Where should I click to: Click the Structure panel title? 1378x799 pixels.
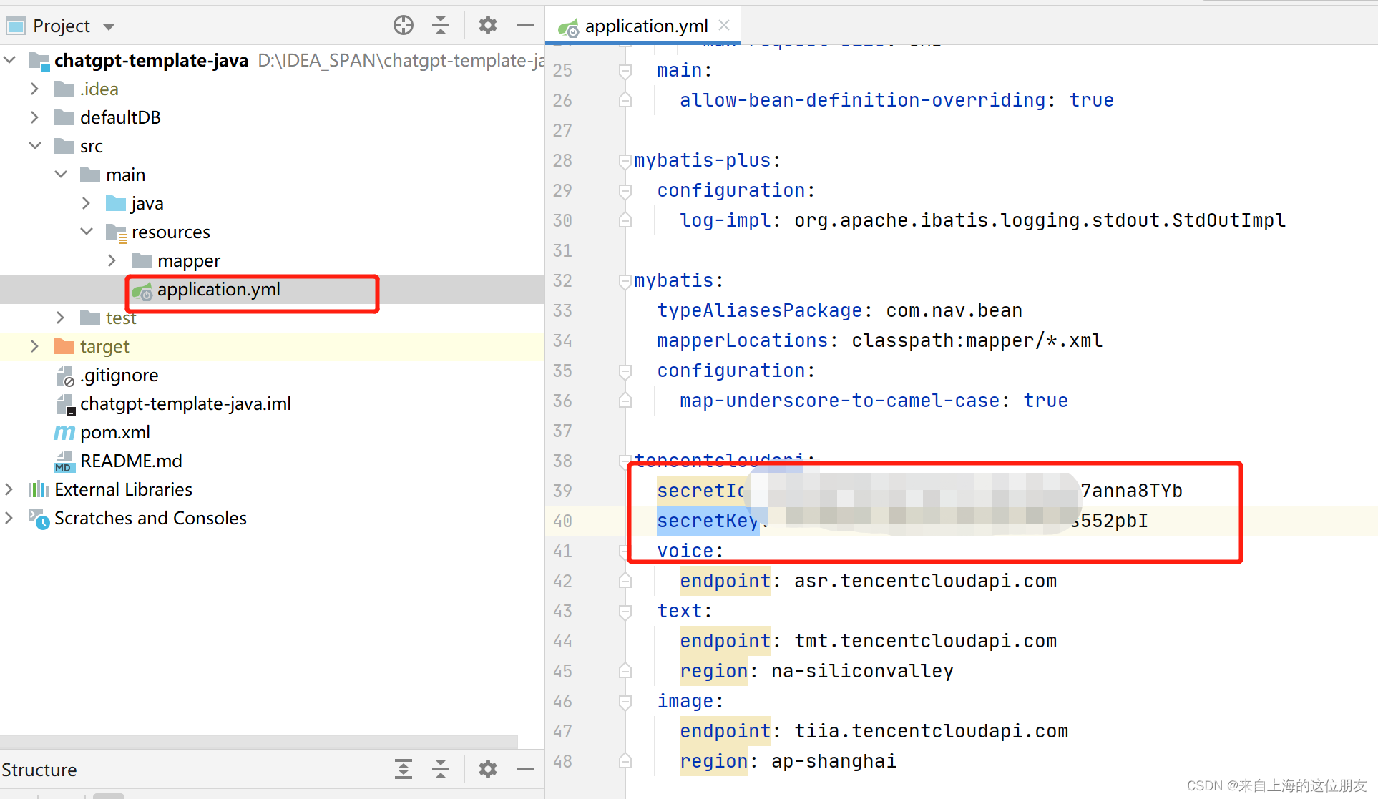click(39, 770)
